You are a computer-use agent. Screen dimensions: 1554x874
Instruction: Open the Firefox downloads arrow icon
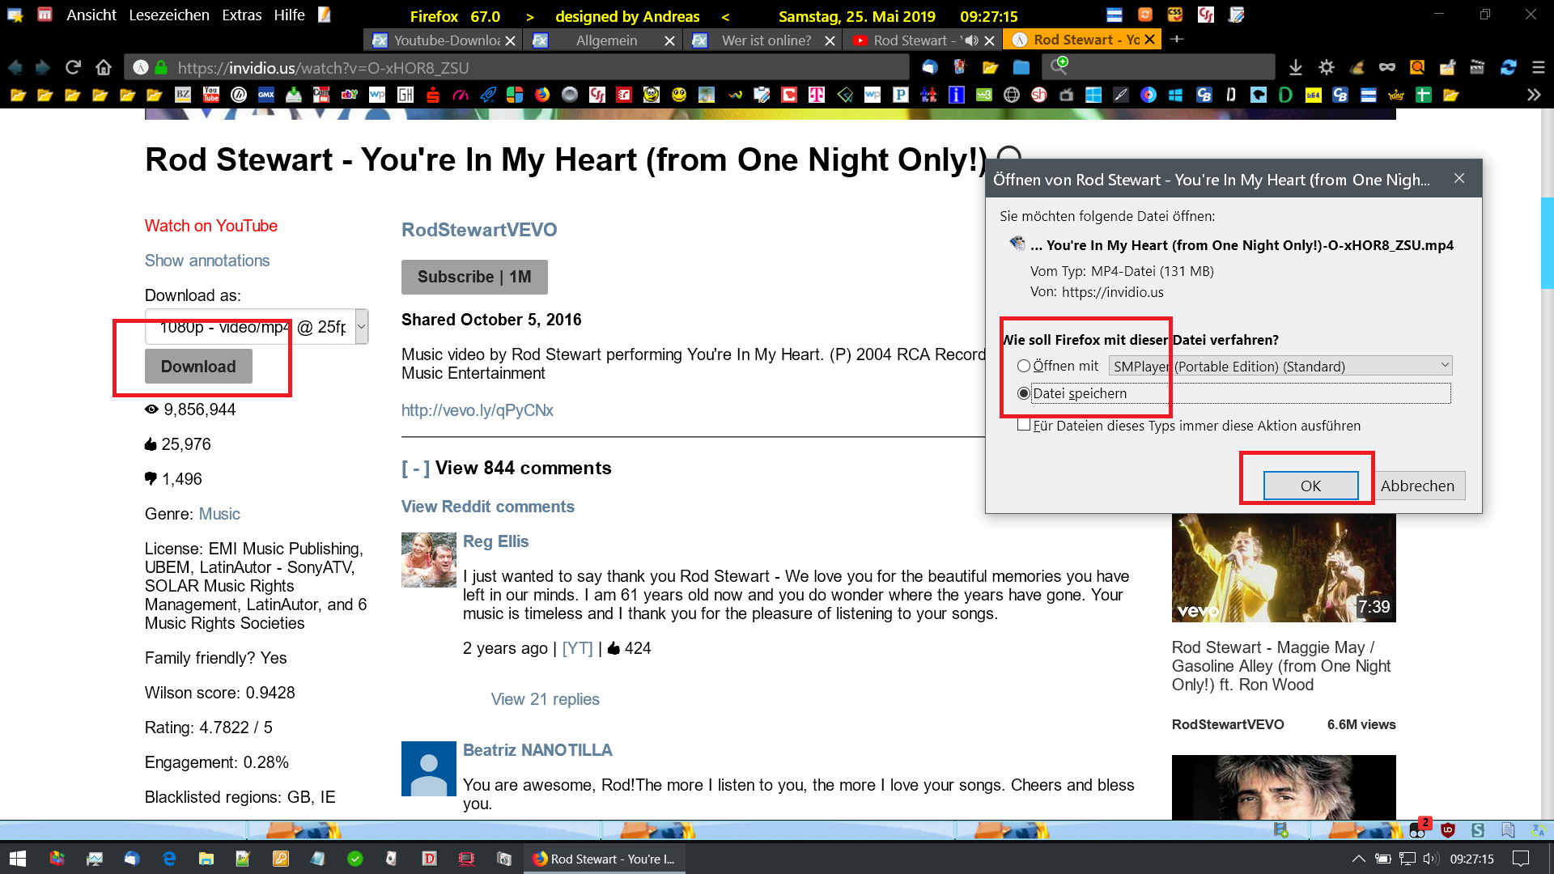[x=1295, y=68]
